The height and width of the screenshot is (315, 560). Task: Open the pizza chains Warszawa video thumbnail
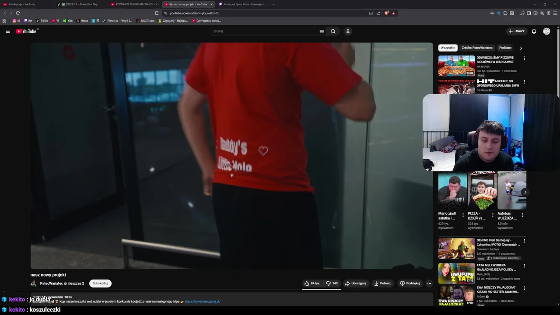pyautogui.click(x=456, y=66)
